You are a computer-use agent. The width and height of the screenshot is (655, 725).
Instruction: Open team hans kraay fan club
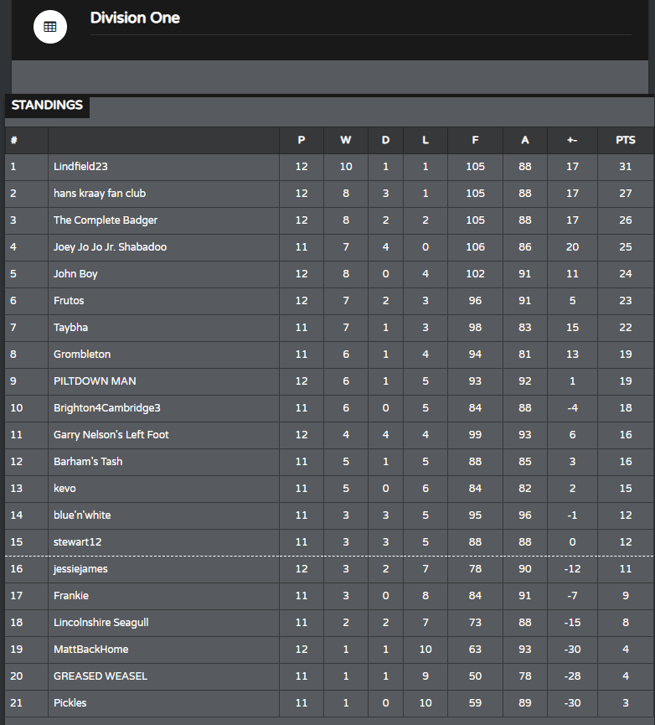(100, 194)
